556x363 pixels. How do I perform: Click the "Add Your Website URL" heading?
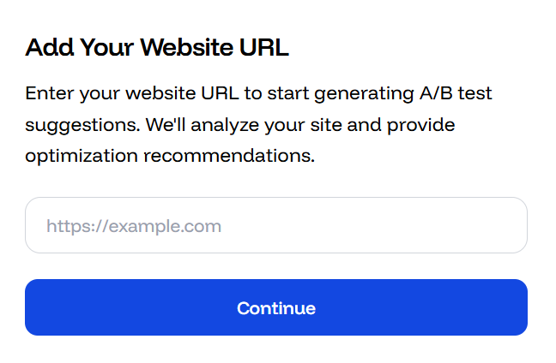coord(157,48)
